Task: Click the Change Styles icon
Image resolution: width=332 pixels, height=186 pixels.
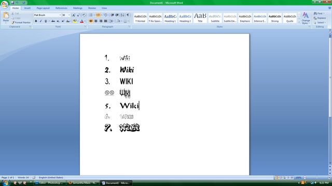Action: (x=306, y=18)
